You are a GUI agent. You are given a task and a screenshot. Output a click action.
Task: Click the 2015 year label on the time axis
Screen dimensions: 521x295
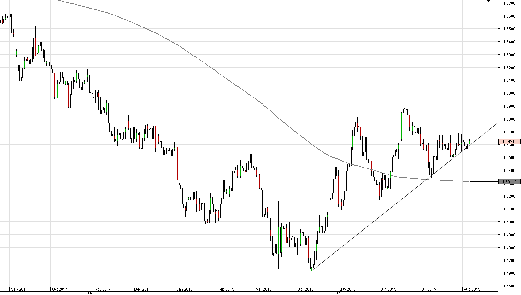(337, 293)
